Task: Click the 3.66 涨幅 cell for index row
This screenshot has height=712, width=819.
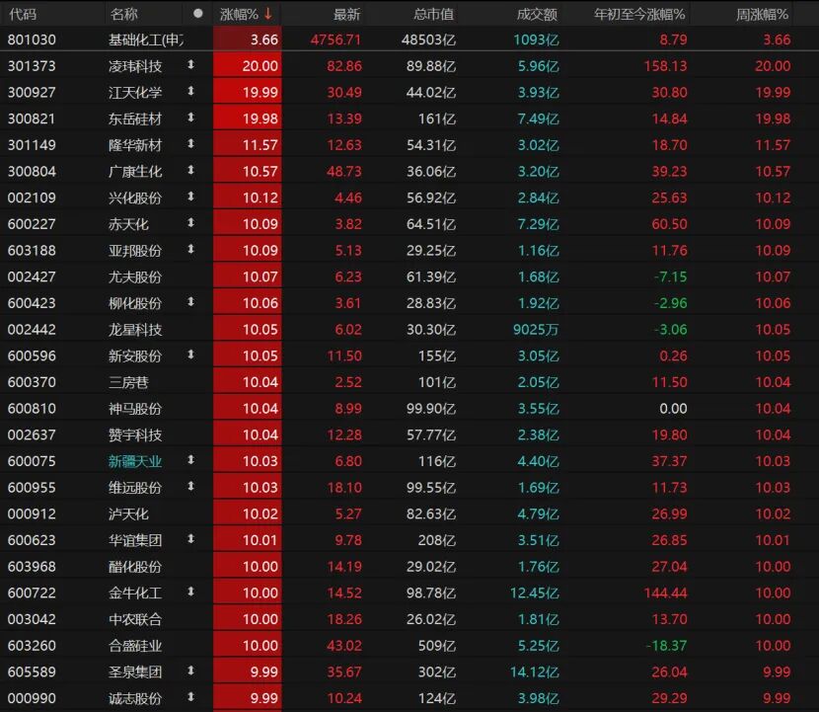Action: click(x=248, y=40)
